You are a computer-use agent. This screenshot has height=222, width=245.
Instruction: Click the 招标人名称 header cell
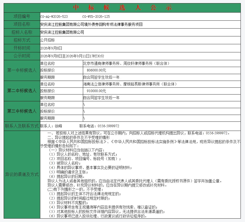tap(22, 32)
